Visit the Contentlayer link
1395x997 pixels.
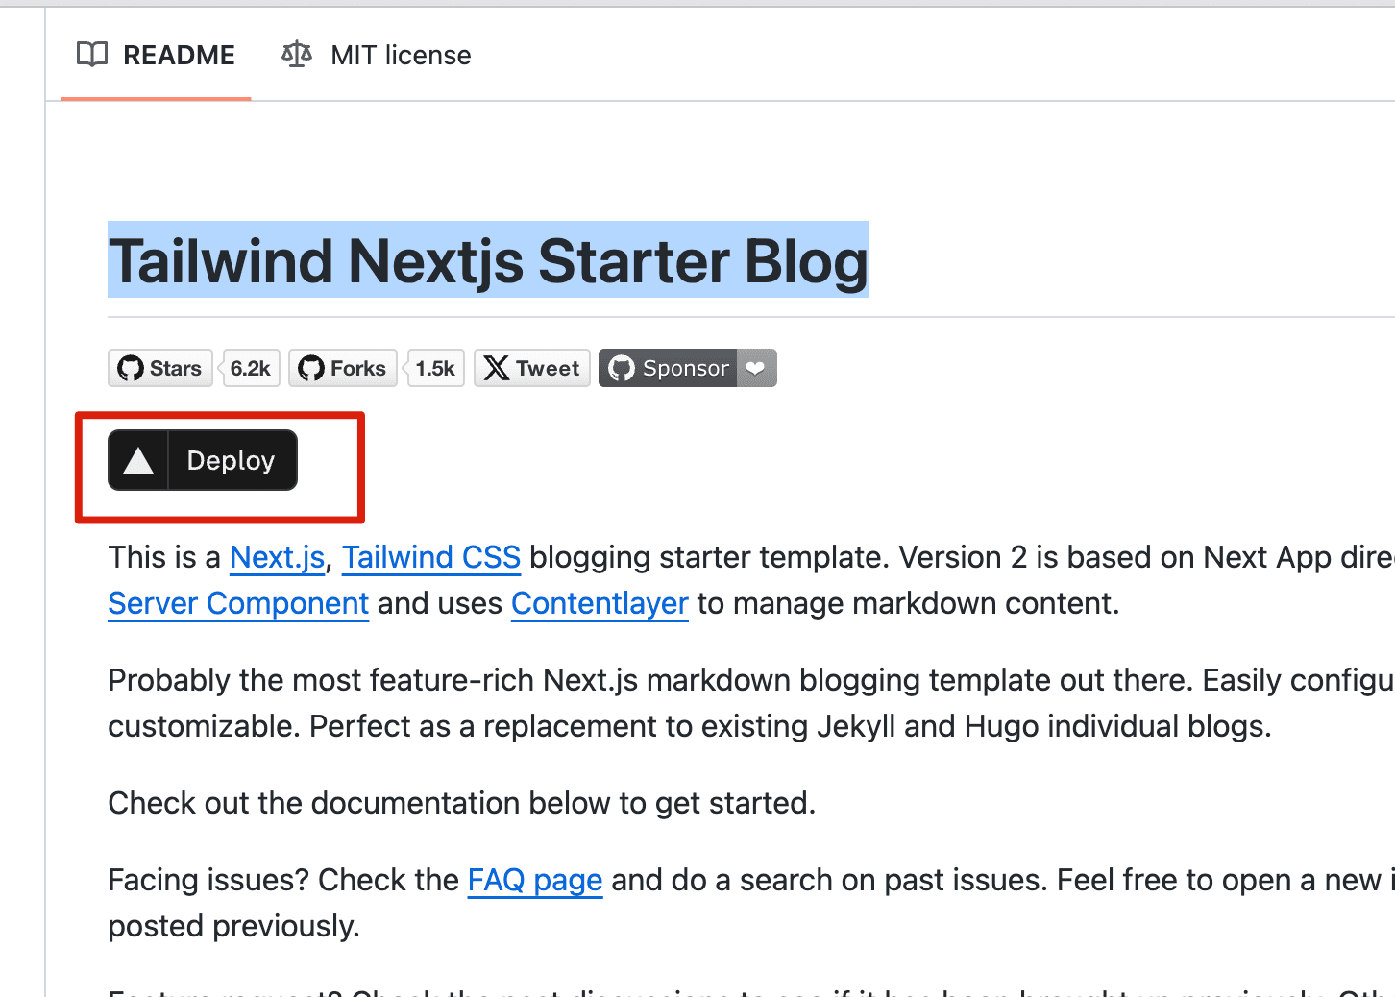pyautogui.click(x=600, y=604)
